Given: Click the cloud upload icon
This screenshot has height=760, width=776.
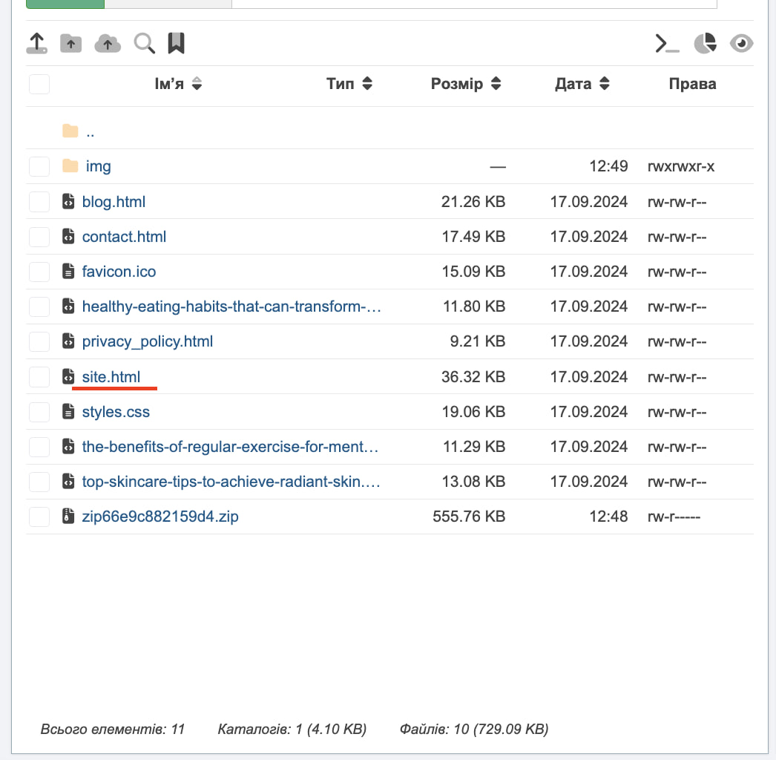Looking at the screenshot, I should [108, 44].
